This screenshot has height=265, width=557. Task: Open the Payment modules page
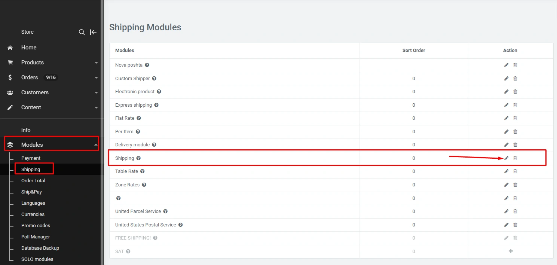31,158
